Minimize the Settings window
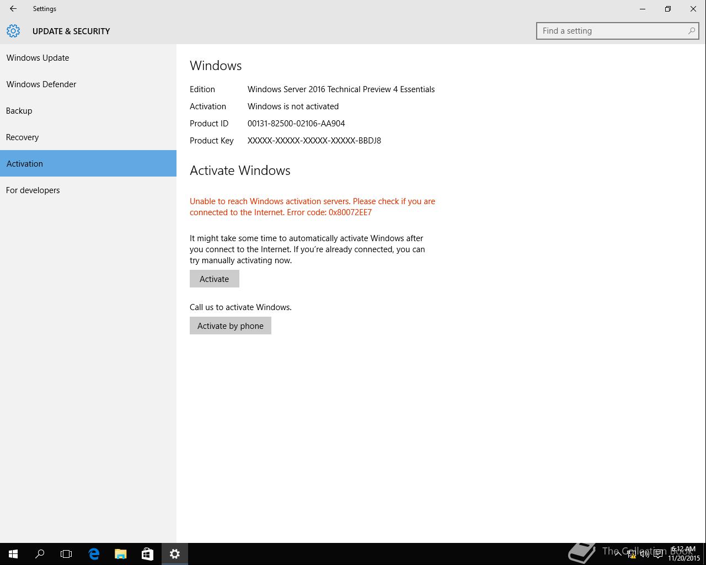The width and height of the screenshot is (706, 565). 643,9
